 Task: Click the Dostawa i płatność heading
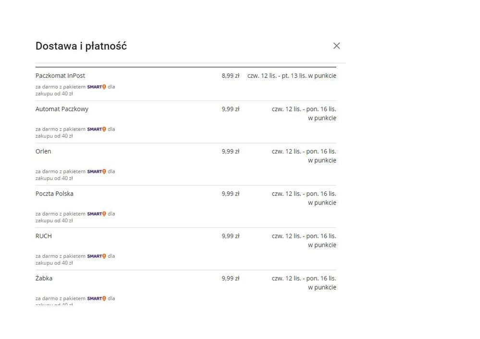pos(81,46)
